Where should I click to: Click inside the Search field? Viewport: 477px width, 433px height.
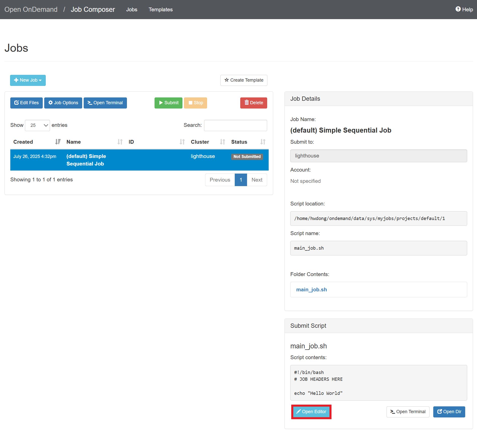pos(235,125)
